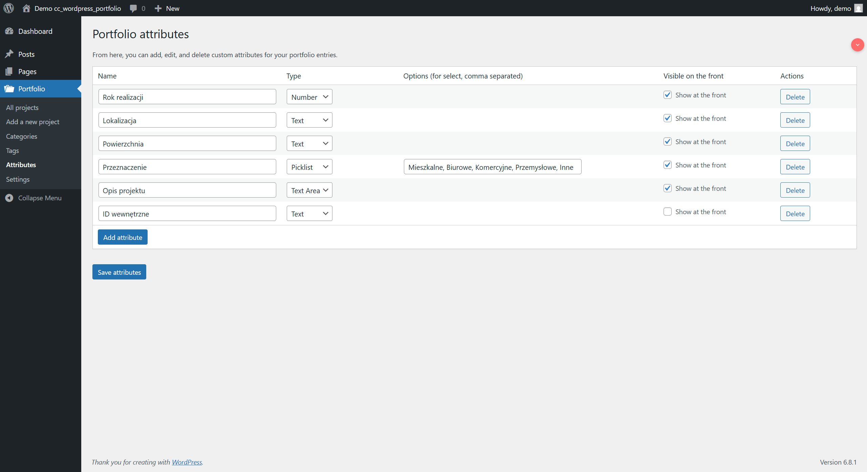
Task: Click the Pages icon in the sidebar
Action: pos(10,71)
